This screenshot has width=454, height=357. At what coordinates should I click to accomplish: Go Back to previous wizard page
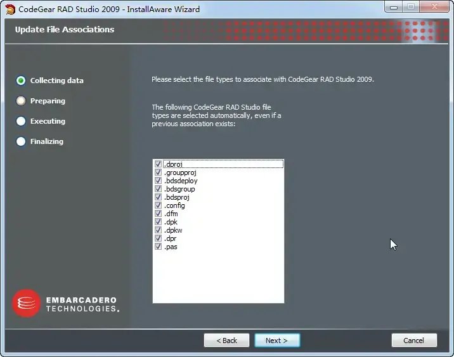pos(226,341)
